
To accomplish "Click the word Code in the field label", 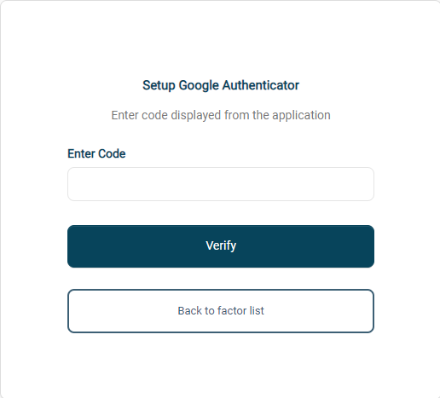I will click(x=112, y=153).
